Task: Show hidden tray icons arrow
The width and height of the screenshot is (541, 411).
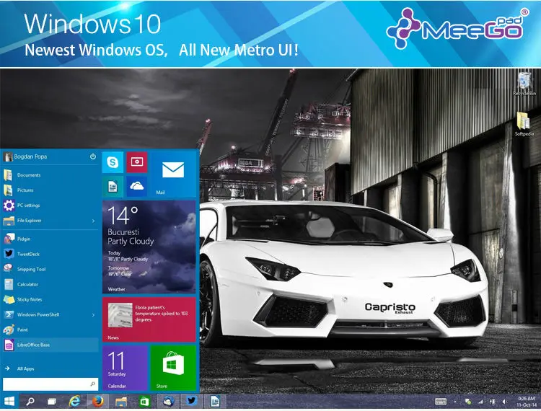Action: coord(455,402)
